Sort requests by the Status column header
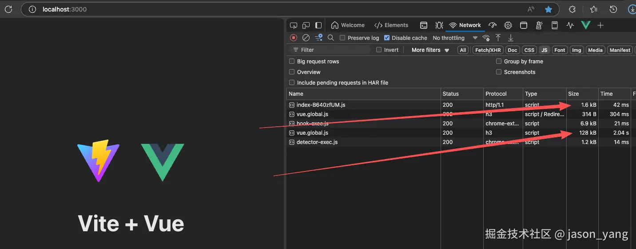 462,94
